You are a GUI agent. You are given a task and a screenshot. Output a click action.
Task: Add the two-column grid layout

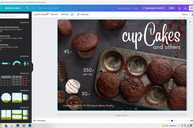tap(6, 115)
